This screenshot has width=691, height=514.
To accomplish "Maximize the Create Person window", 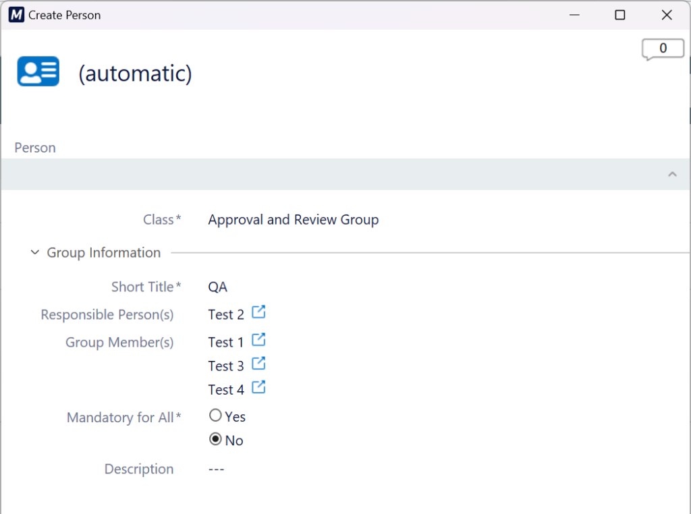I will click(x=620, y=15).
